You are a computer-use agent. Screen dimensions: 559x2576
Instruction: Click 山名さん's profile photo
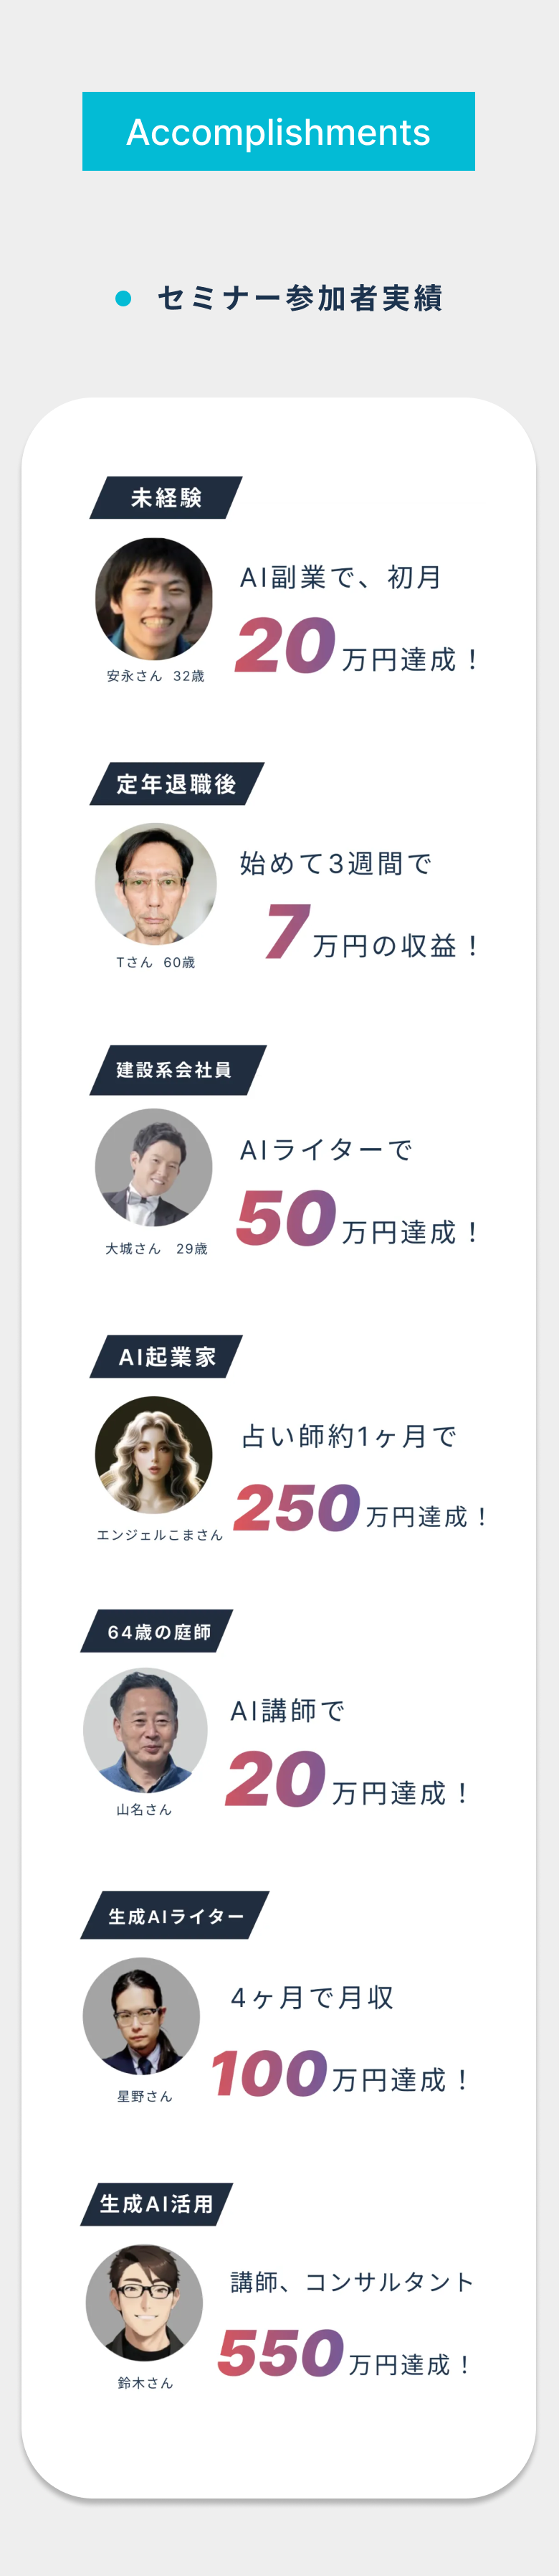145,1730
